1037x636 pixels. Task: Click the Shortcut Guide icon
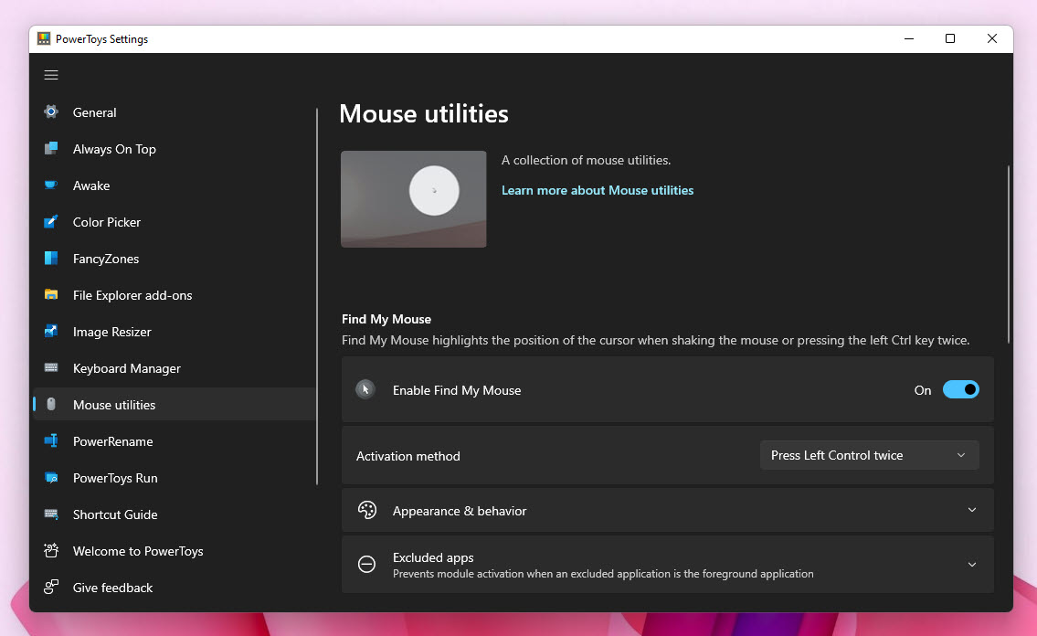pos(51,514)
